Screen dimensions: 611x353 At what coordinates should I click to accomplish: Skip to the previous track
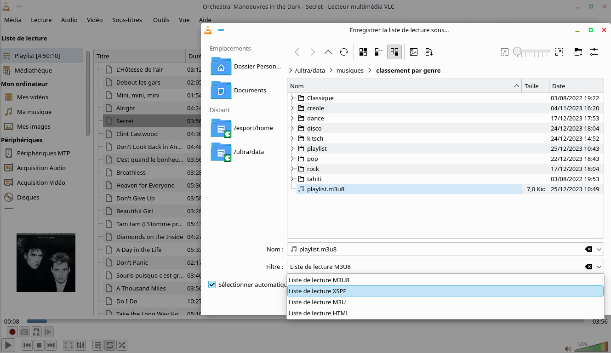coord(27,345)
